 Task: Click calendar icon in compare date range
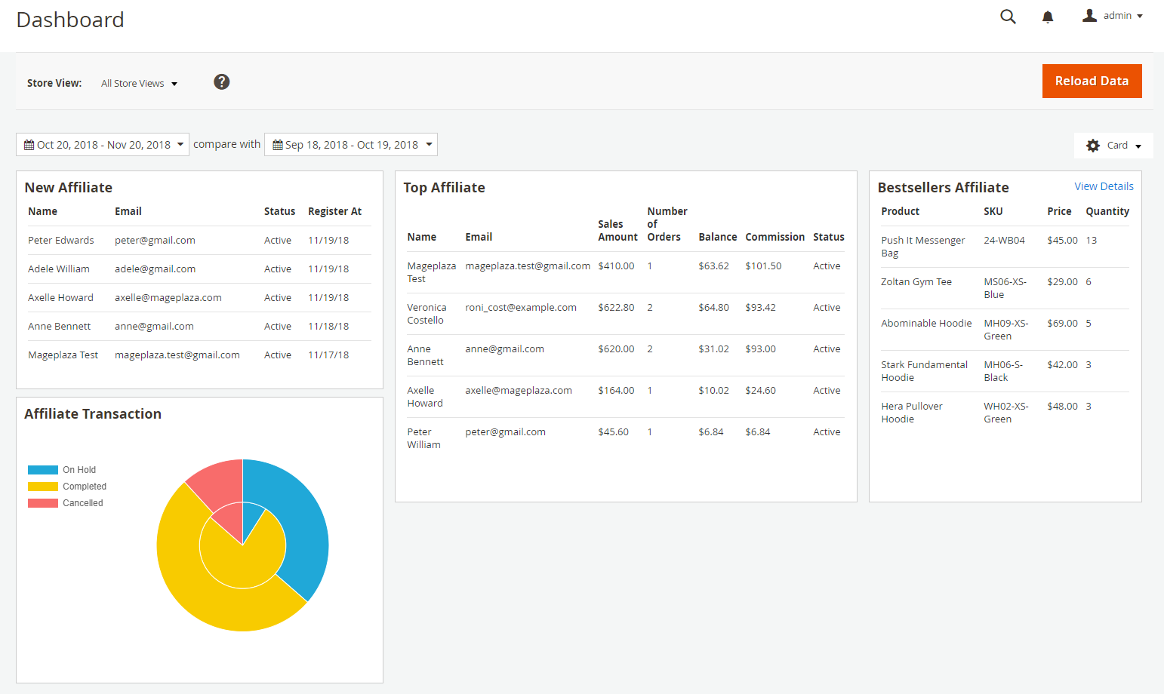[x=278, y=145]
